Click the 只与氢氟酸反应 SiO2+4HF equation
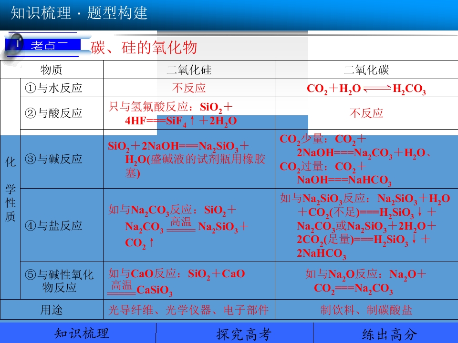Screen dimensions: 458x343 [x=172, y=114]
